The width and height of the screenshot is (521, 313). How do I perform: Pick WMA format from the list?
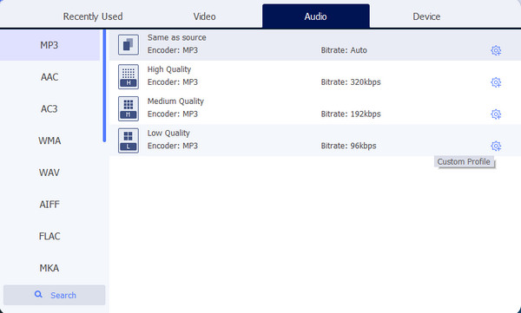tap(49, 140)
